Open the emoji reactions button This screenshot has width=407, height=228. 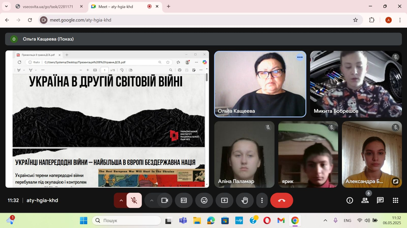click(x=204, y=200)
